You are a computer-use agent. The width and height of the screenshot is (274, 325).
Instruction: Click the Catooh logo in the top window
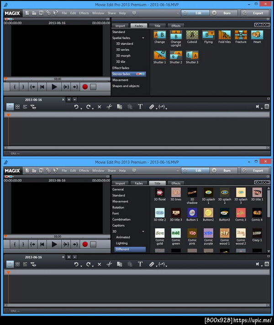pos(262,25)
